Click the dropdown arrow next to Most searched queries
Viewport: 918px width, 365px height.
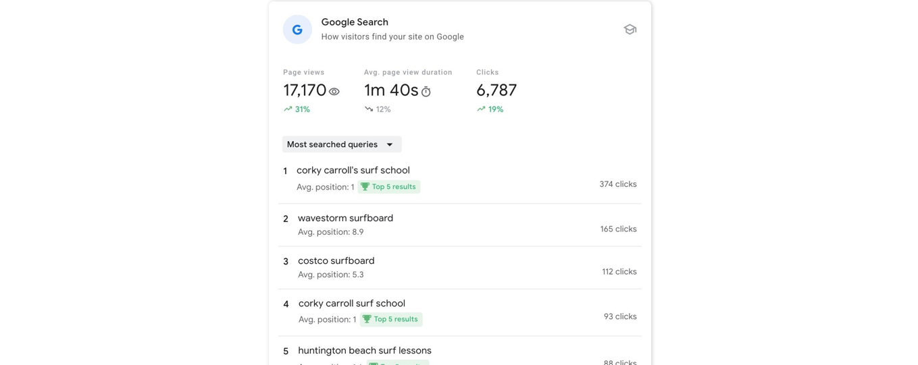pyautogui.click(x=390, y=144)
